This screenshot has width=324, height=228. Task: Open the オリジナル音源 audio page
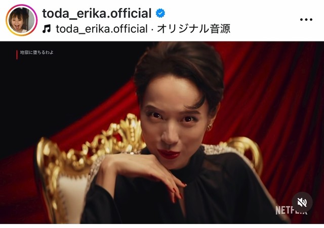coord(193,29)
